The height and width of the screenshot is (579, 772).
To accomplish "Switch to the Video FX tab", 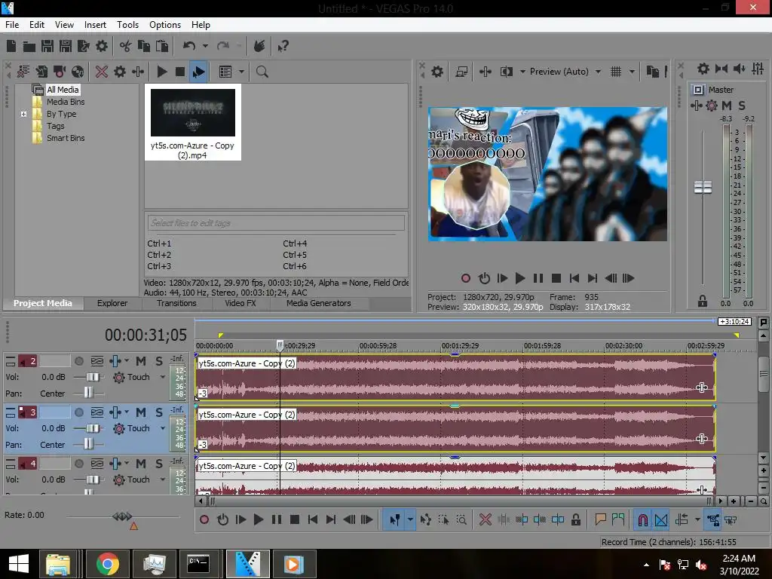I will [240, 303].
